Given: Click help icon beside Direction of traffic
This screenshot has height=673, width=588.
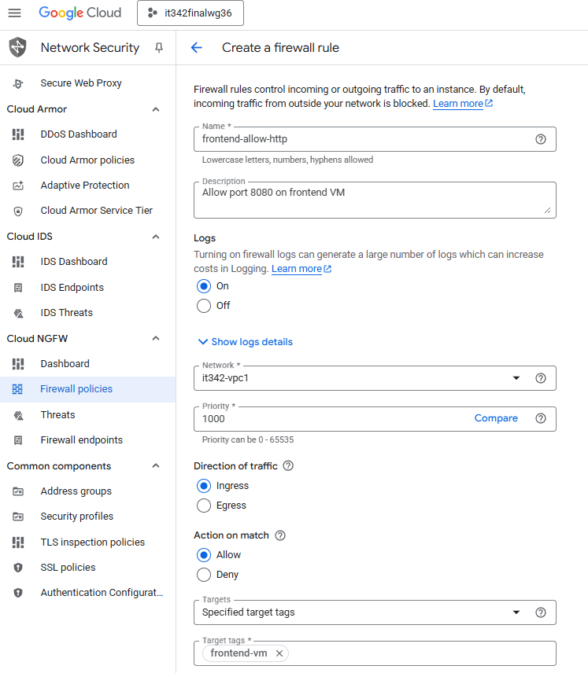Looking at the screenshot, I should pos(288,465).
